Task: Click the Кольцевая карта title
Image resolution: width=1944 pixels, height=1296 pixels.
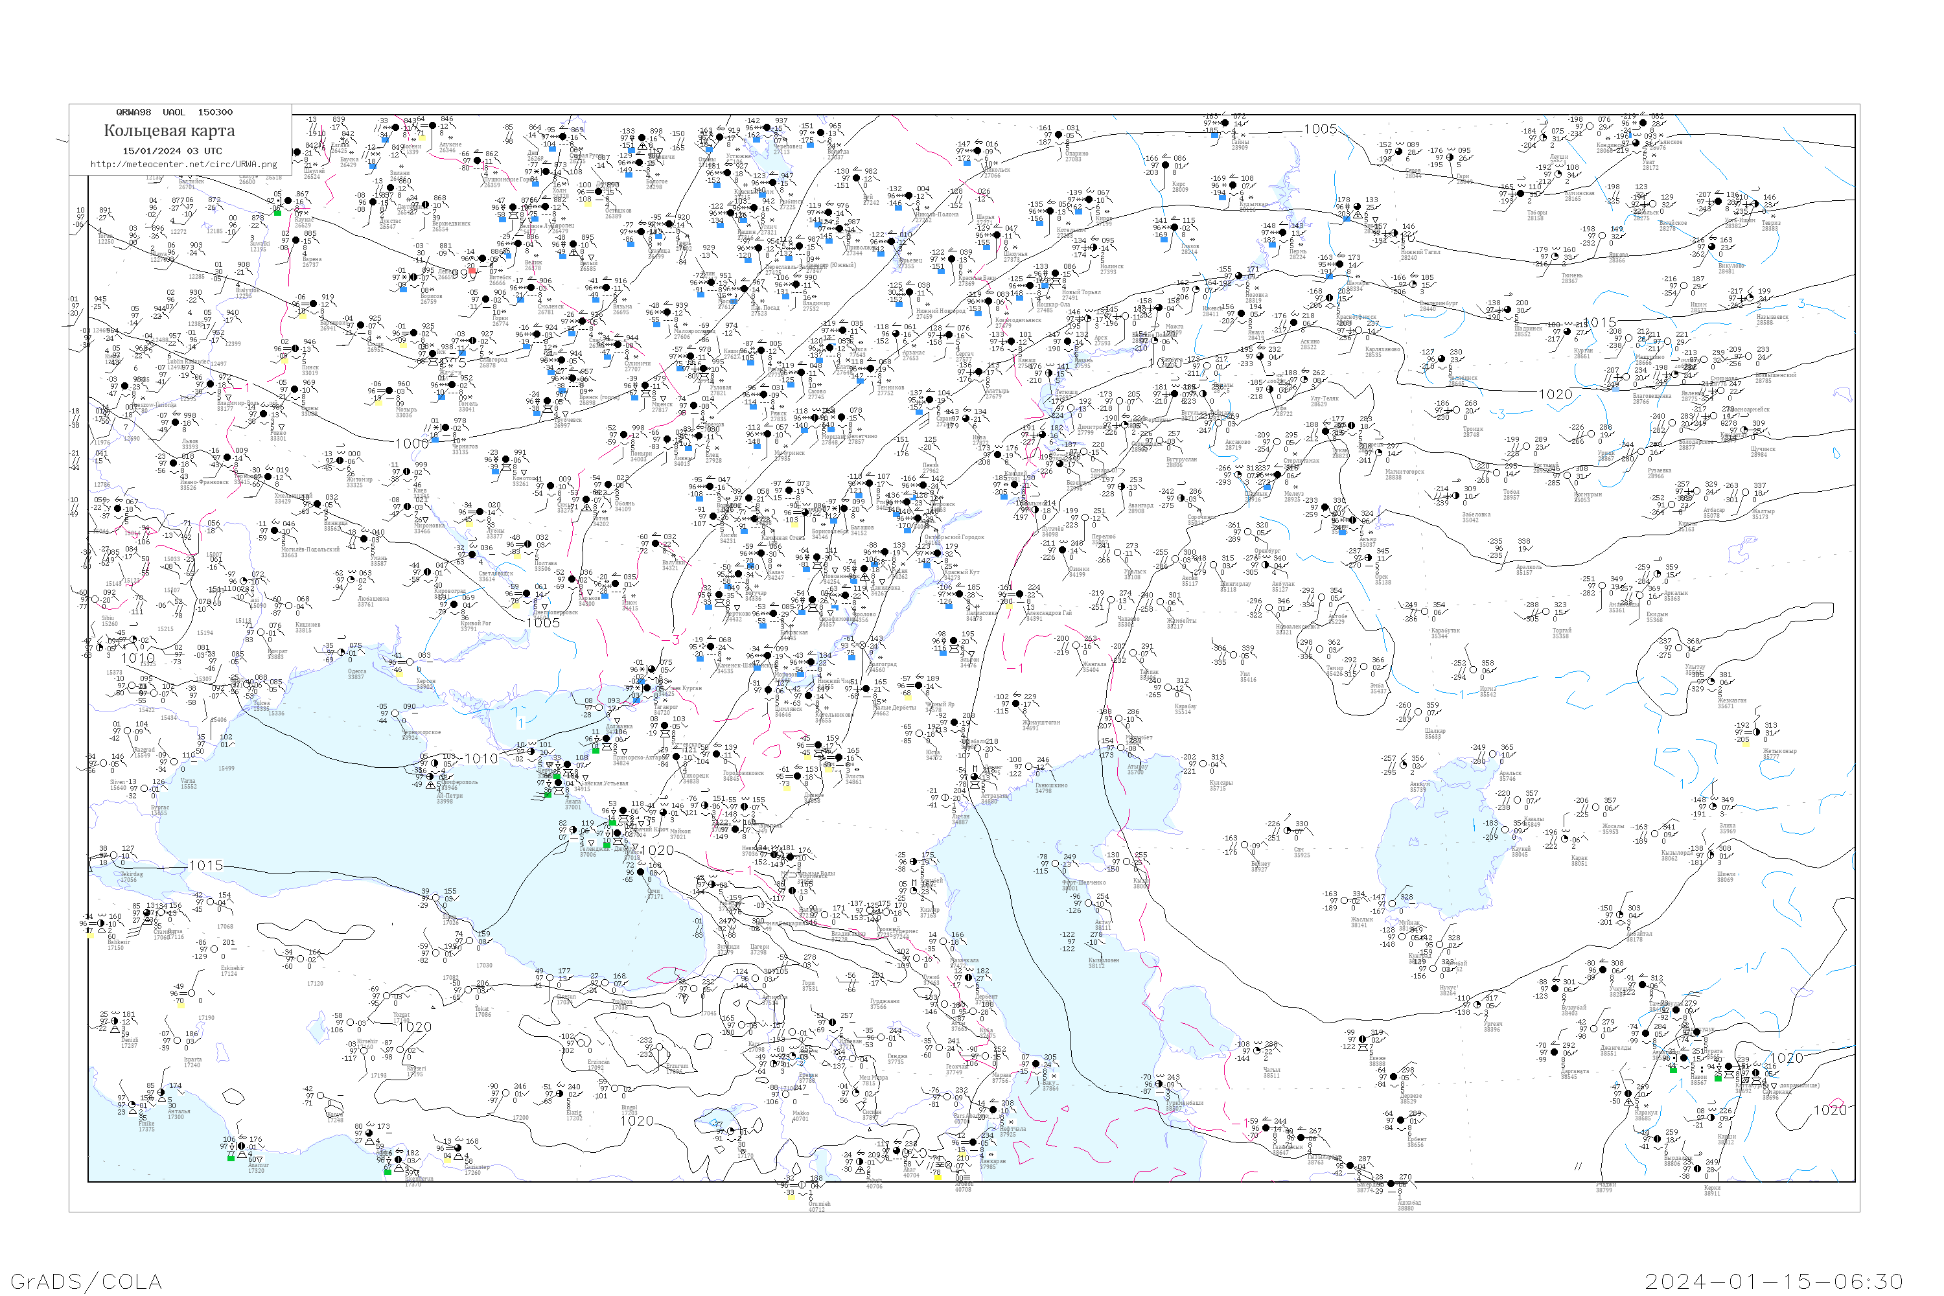Action: point(168,131)
